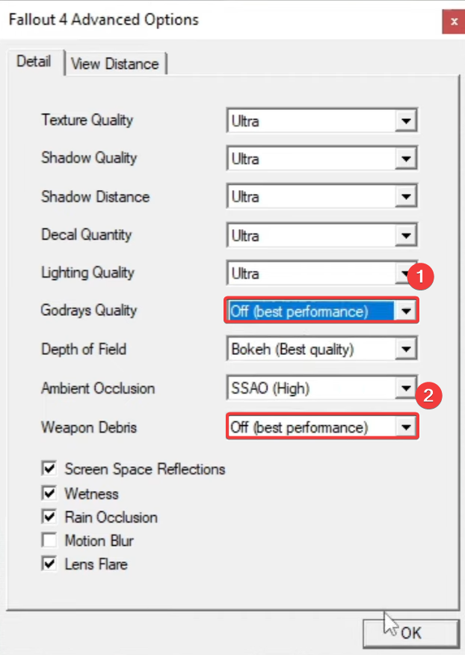This screenshot has width=465, height=655.
Task: Enable the Motion Blur checkbox
Action: (50, 540)
